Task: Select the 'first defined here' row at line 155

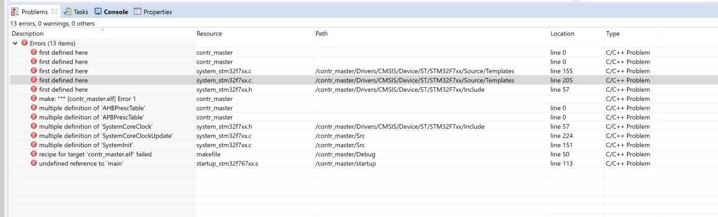Action: click(x=364, y=71)
